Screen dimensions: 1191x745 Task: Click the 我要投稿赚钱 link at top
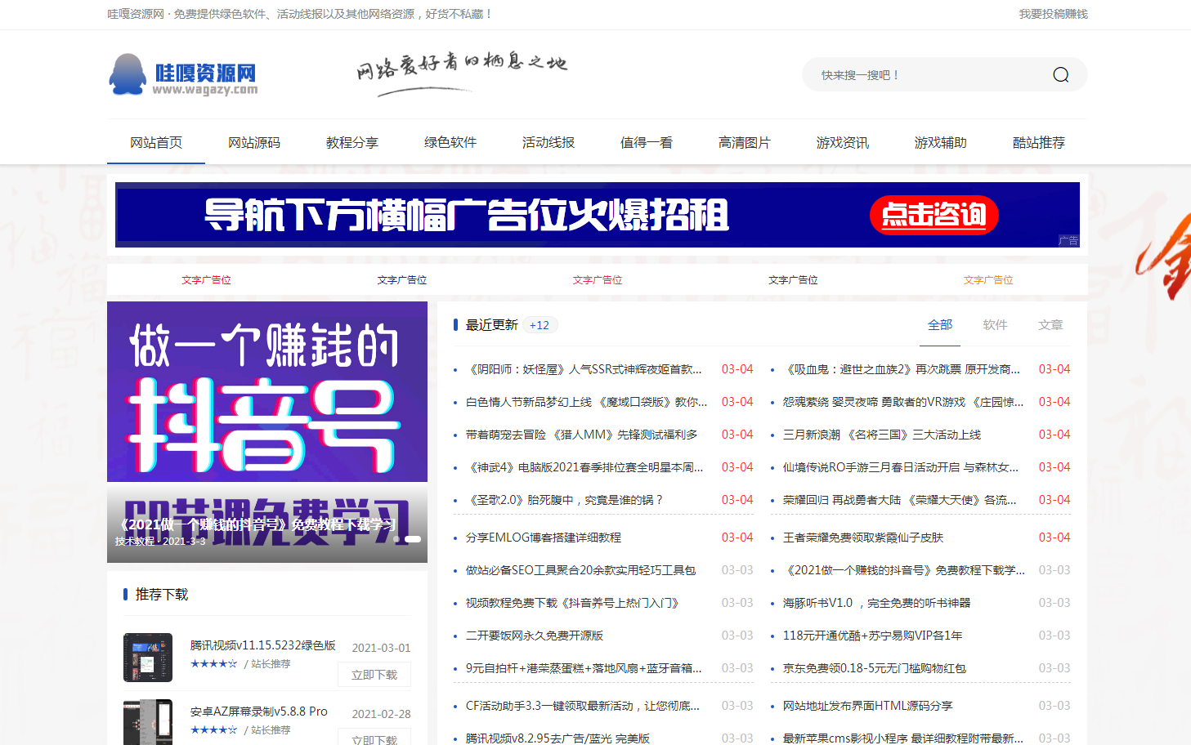(x=1053, y=14)
